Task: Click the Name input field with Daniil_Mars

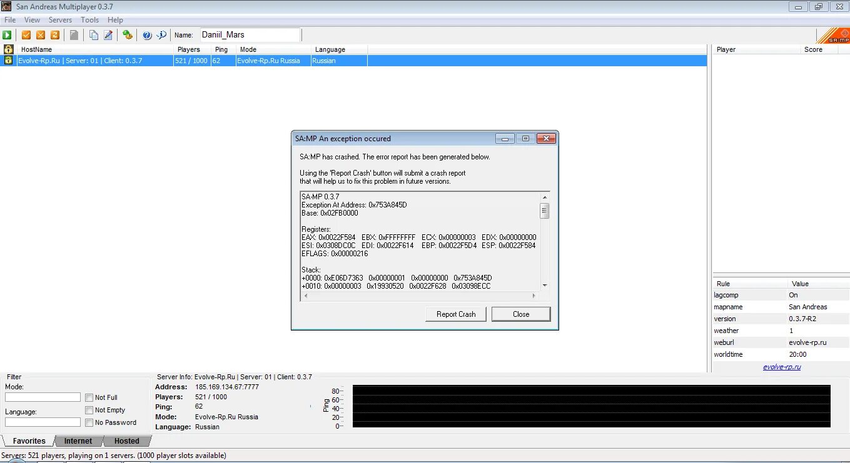Action: point(250,35)
